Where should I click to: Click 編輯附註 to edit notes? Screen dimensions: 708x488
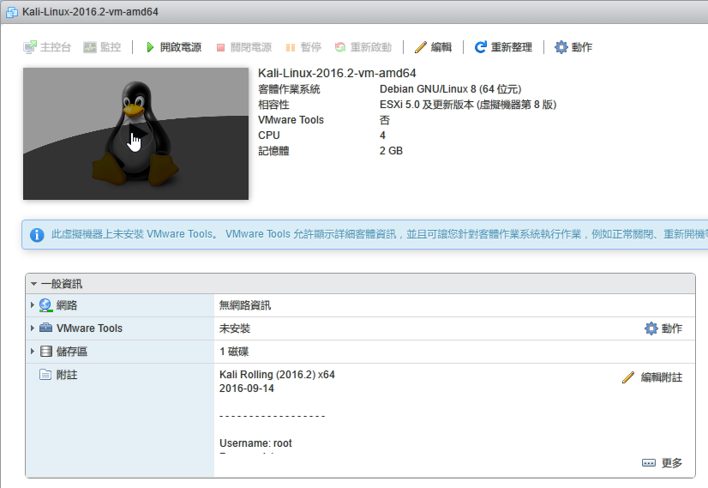pyautogui.click(x=652, y=377)
